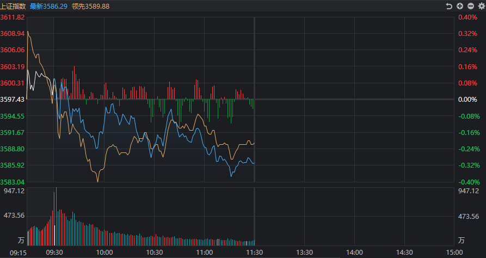Click the 09:15 time axis label
Screen dimensions: 486x258
(19, 253)
